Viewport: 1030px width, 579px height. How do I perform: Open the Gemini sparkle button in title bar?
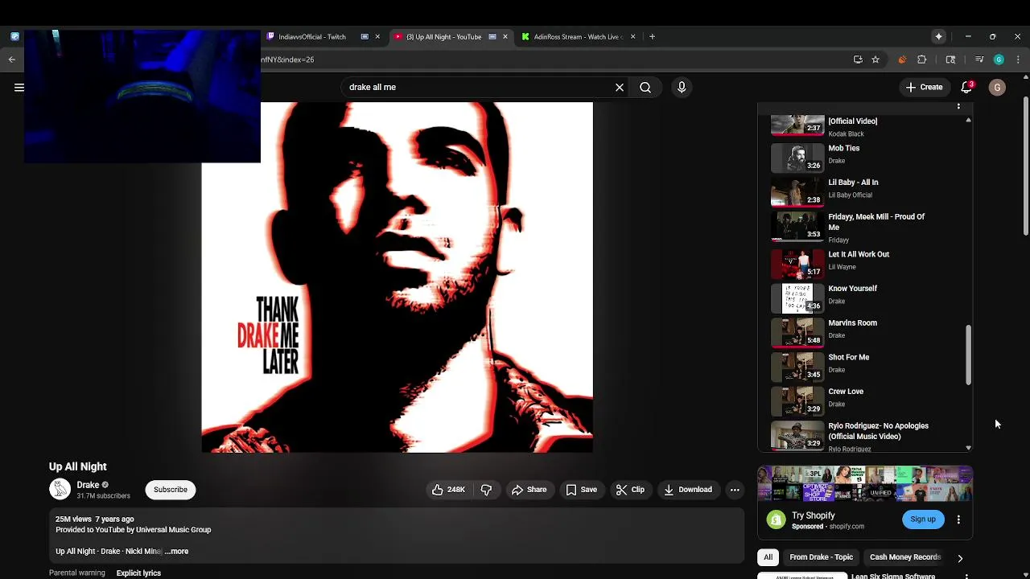[x=938, y=37]
